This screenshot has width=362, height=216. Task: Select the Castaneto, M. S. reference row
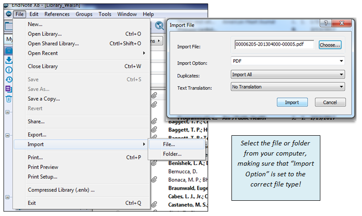click(188, 205)
